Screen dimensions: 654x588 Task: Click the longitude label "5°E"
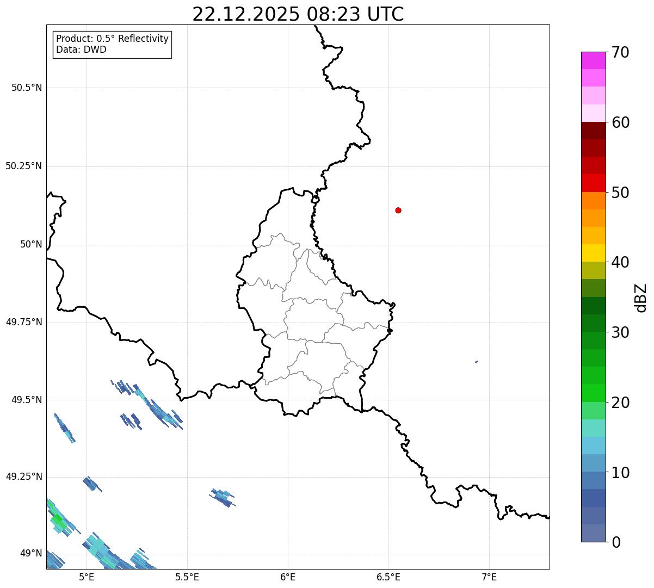pyautogui.click(x=87, y=577)
